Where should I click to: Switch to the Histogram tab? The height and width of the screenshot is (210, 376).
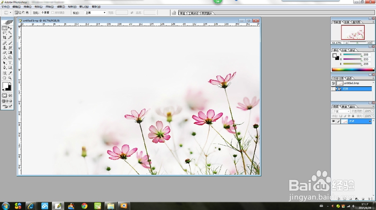[x=356, y=22]
